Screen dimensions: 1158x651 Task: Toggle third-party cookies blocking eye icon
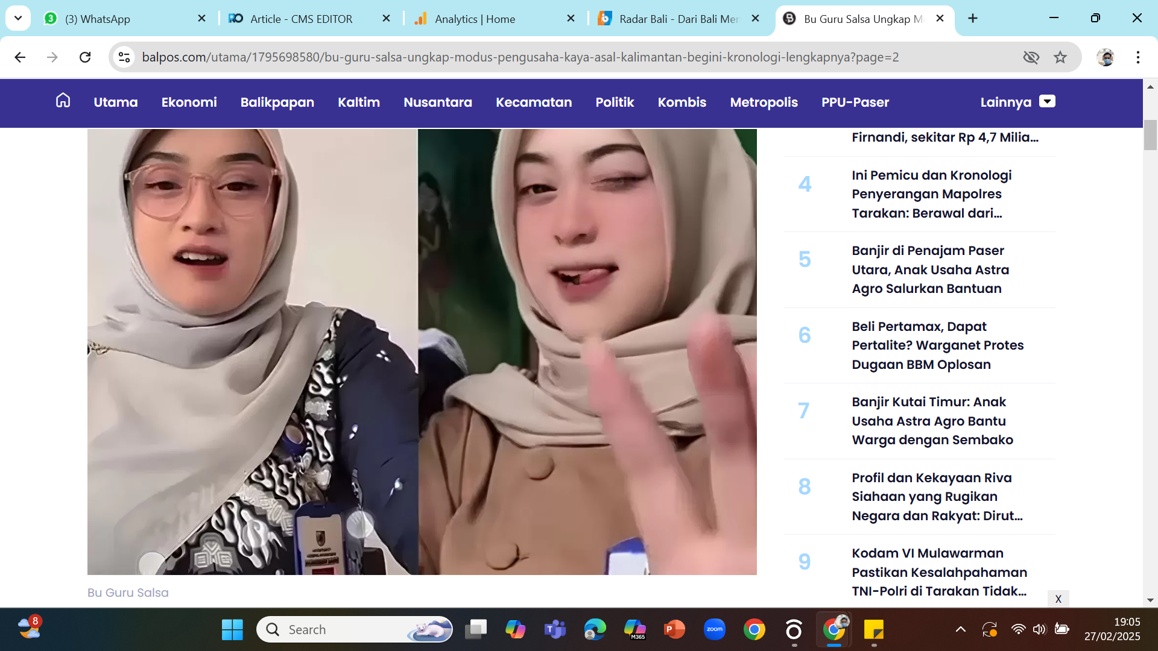(1031, 57)
